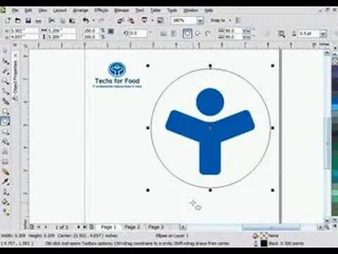Open the Application launcher icon
The height and width of the screenshot is (254, 338).
(x=144, y=20)
